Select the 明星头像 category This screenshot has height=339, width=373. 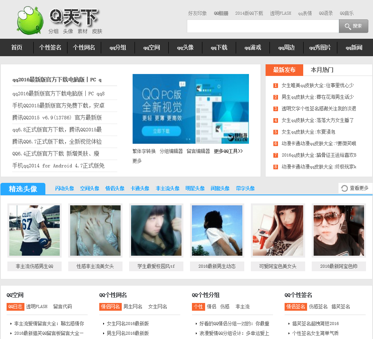pyautogui.click(x=195, y=189)
